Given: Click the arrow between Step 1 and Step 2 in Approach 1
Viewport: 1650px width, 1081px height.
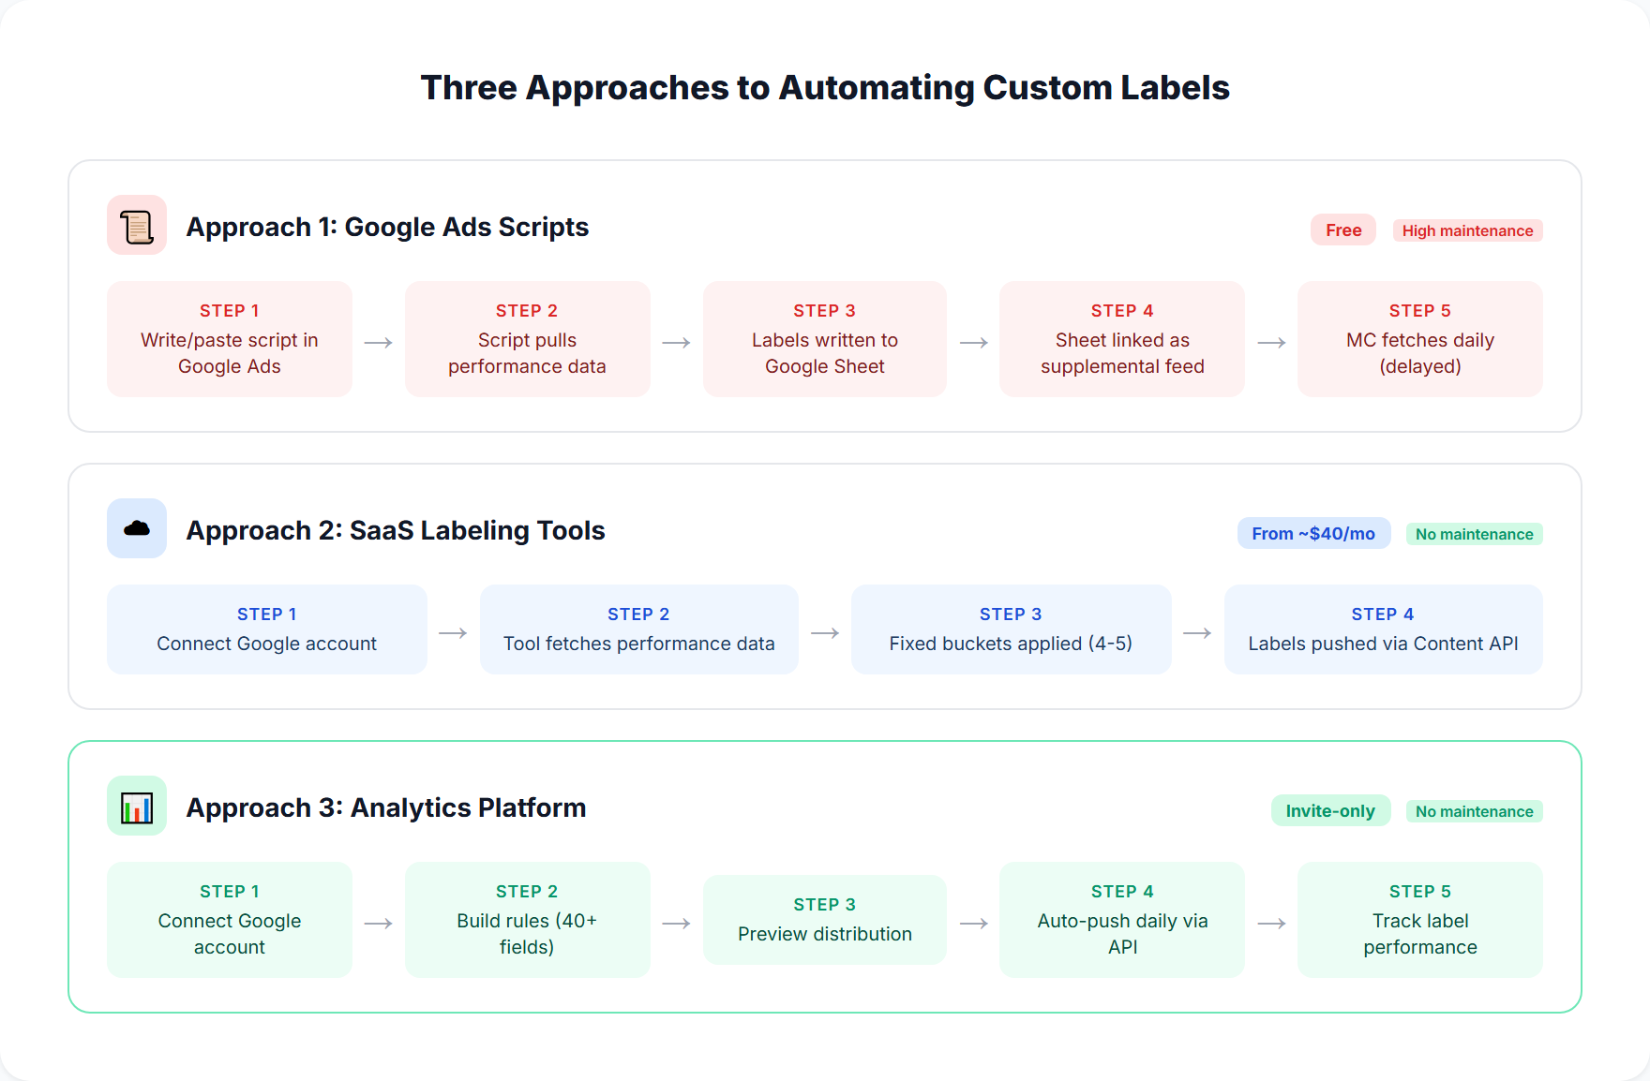Looking at the screenshot, I should (377, 342).
